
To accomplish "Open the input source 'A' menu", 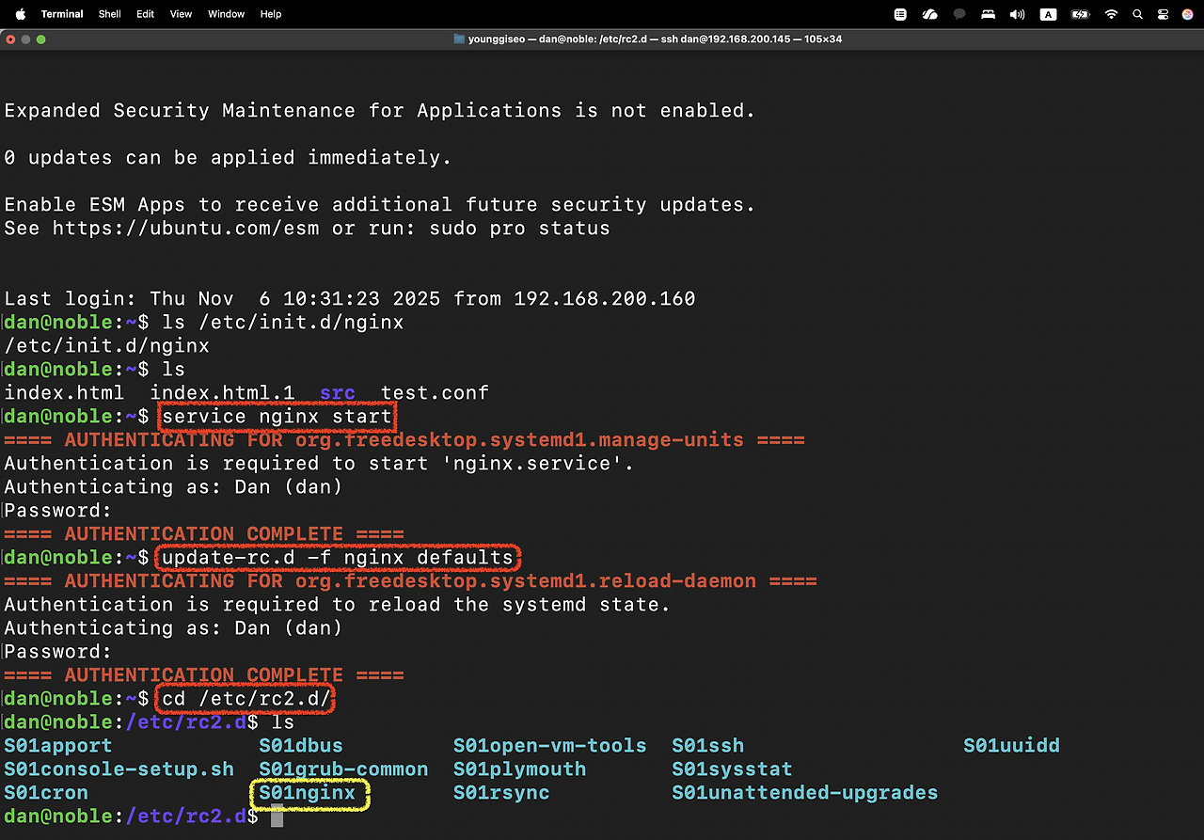I will pyautogui.click(x=1048, y=14).
